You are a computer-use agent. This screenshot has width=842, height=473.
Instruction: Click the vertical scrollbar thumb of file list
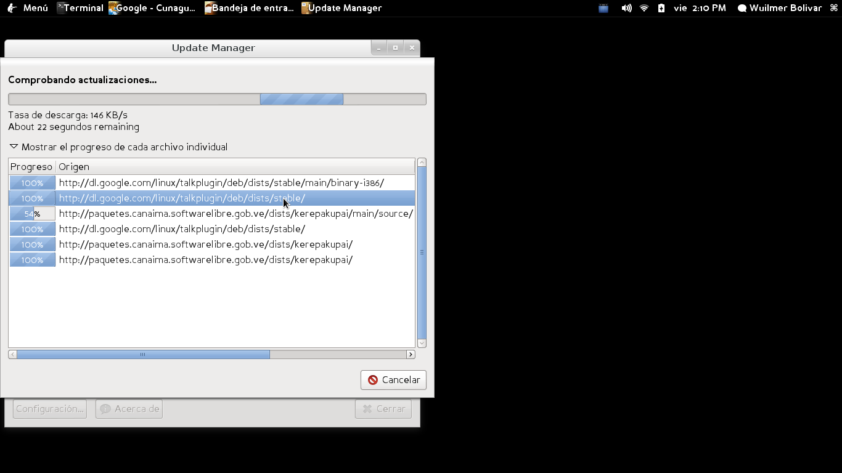click(x=422, y=253)
